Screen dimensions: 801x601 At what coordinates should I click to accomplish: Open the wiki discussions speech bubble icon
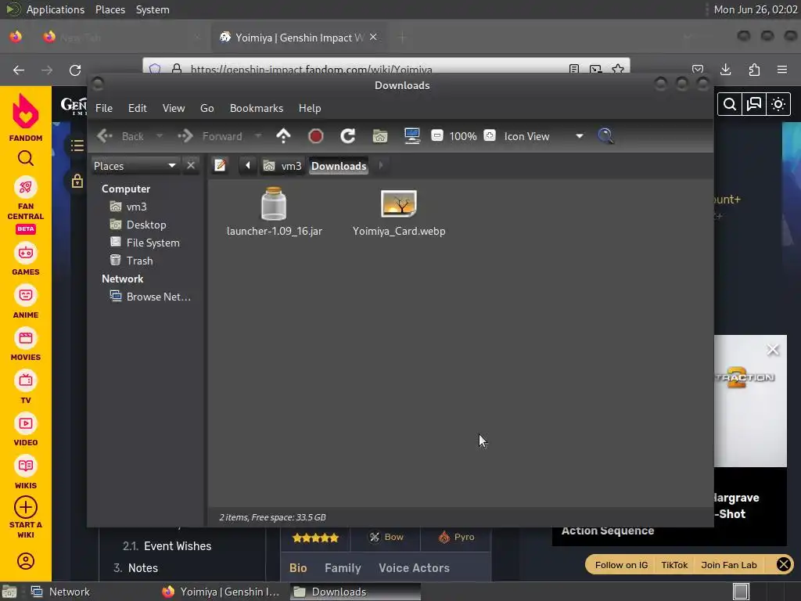[x=754, y=104]
